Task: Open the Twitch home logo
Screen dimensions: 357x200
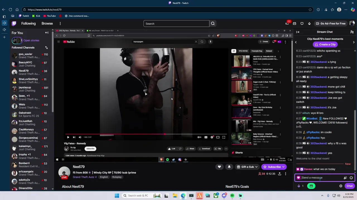Action: pyautogui.click(x=14, y=24)
